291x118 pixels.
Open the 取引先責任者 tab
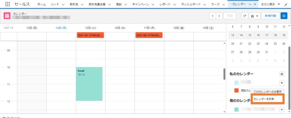(97, 5)
